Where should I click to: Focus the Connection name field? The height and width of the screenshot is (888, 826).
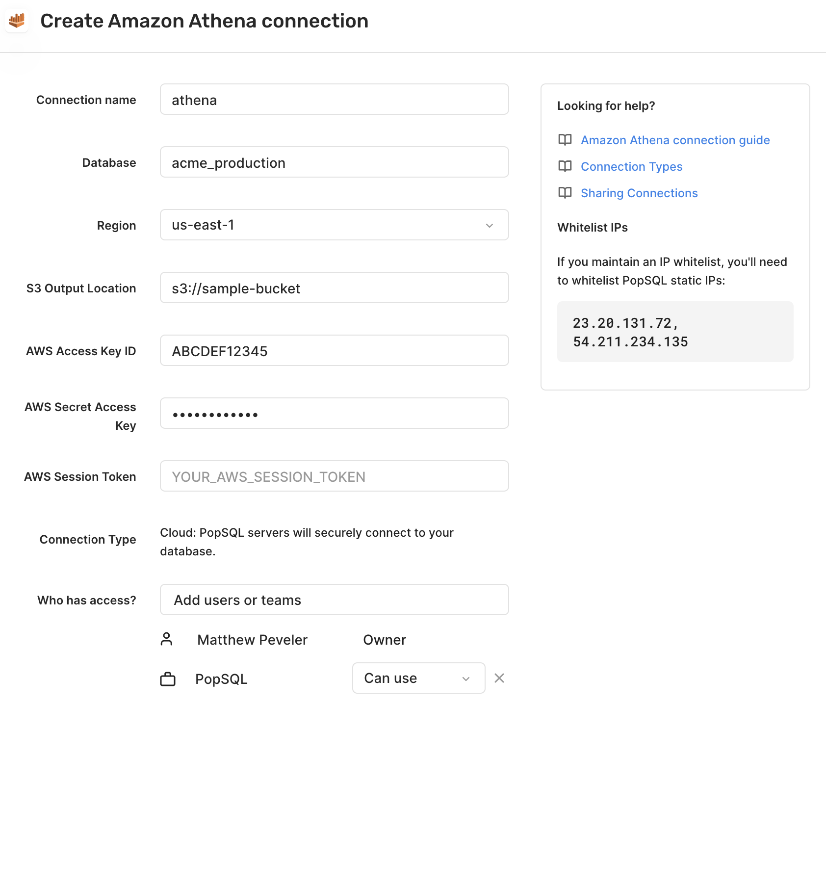tap(335, 99)
